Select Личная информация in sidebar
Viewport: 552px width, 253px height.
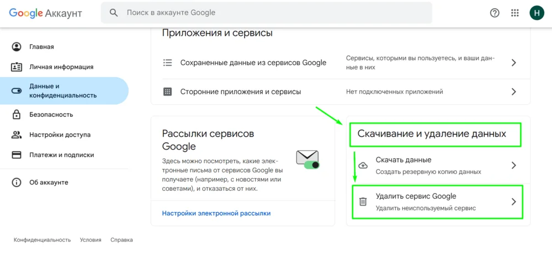(x=61, y=67)
